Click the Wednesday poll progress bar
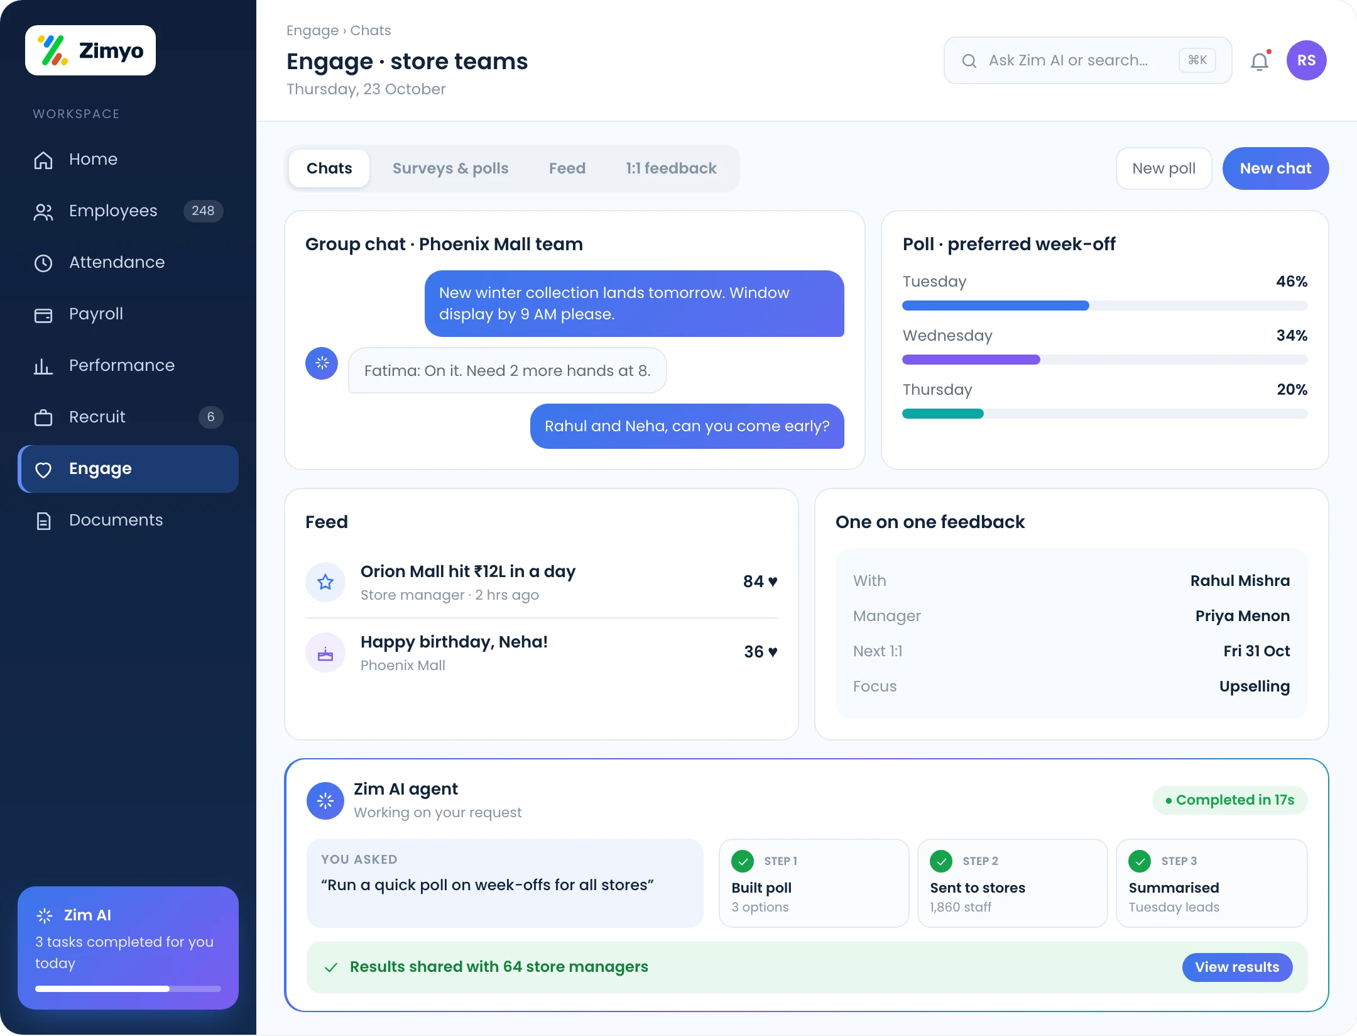The width and height of the screenshot is (1357, 1036). point(1105,360)
